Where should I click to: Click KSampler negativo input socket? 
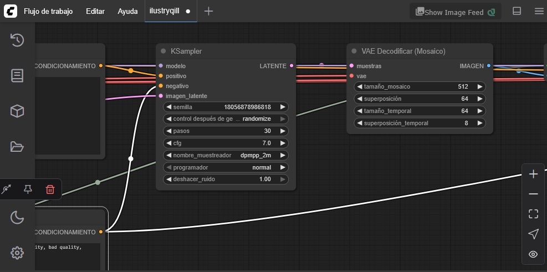point(161,86)
